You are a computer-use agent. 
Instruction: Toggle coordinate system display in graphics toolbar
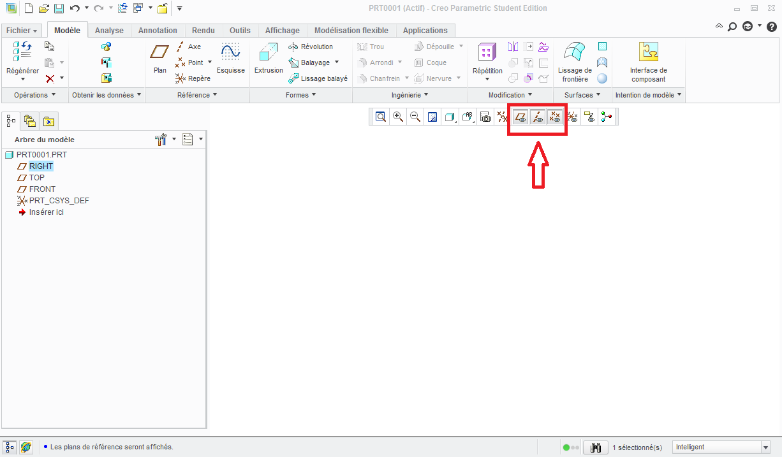coord(572,117)
